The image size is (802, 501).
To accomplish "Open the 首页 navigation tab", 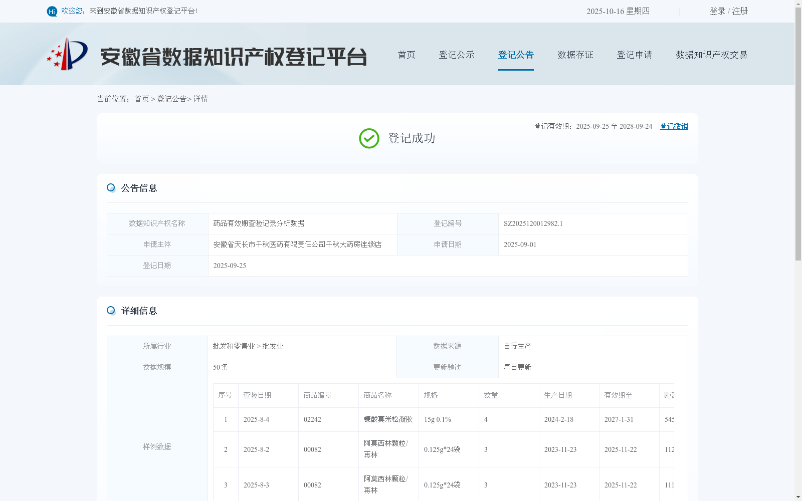I will [x=407, y=55].
